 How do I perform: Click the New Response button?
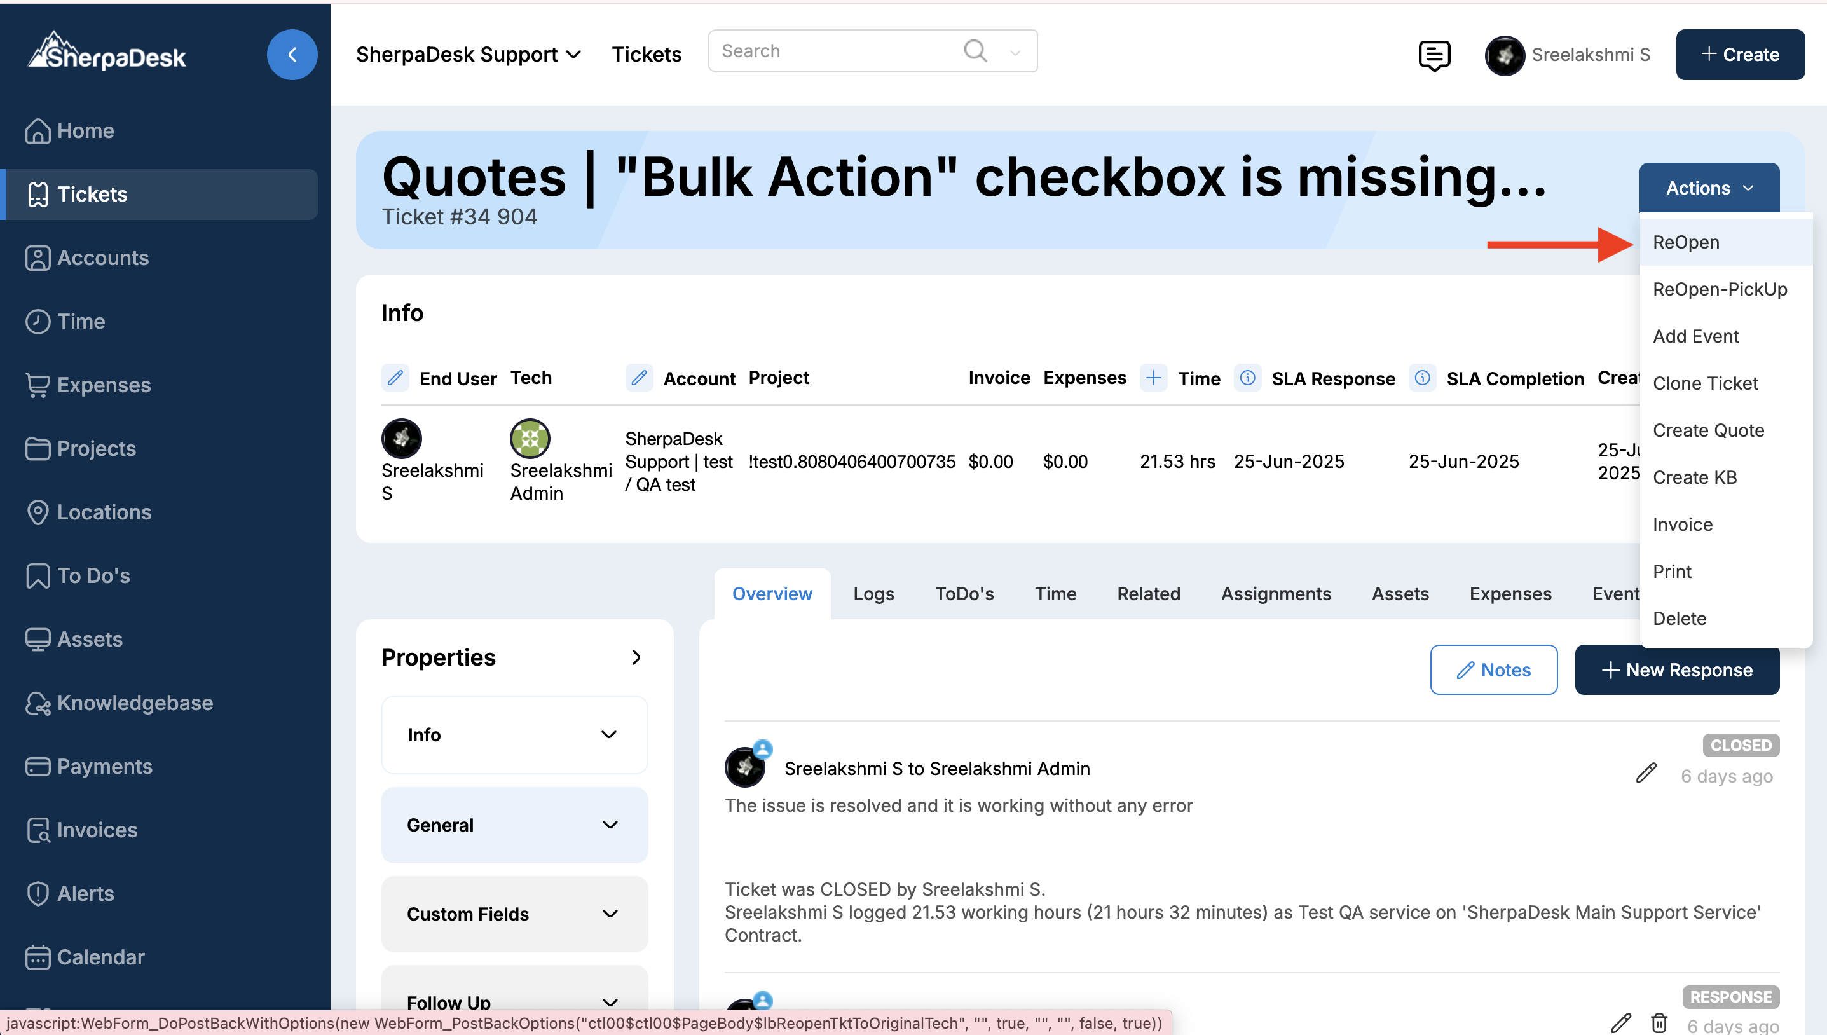(x=1676, y=669)
